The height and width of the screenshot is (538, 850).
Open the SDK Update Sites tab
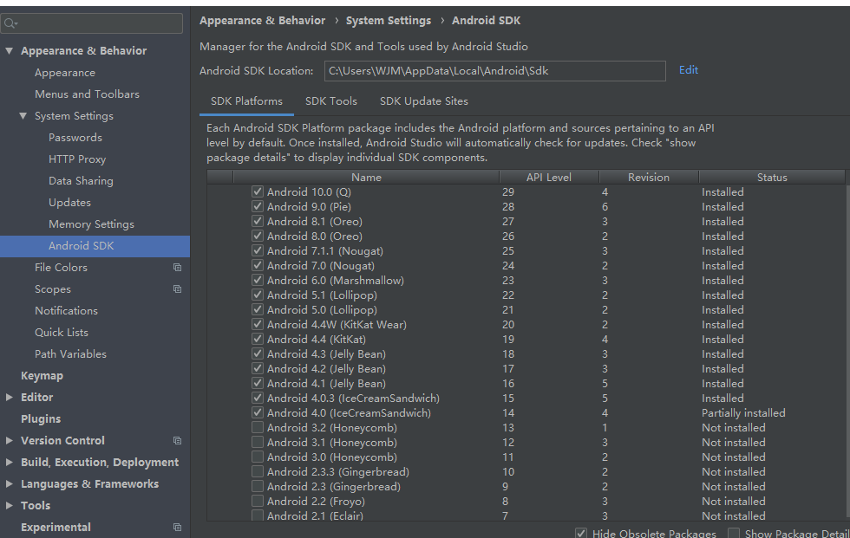(424, 101)
